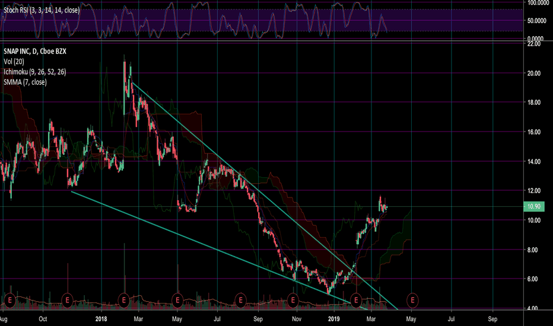Click the earnings E marker between Oct and 2018

pyautogui.click(x=68, y=301)
